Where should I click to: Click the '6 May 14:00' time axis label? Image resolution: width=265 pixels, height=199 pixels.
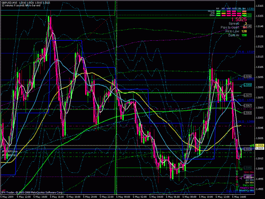pyautogui.click(x=239, y=197)
